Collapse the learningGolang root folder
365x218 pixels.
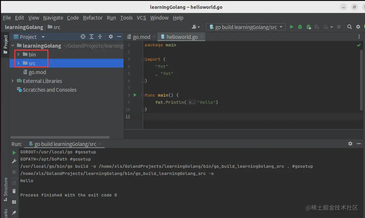[x=12, y=46]
